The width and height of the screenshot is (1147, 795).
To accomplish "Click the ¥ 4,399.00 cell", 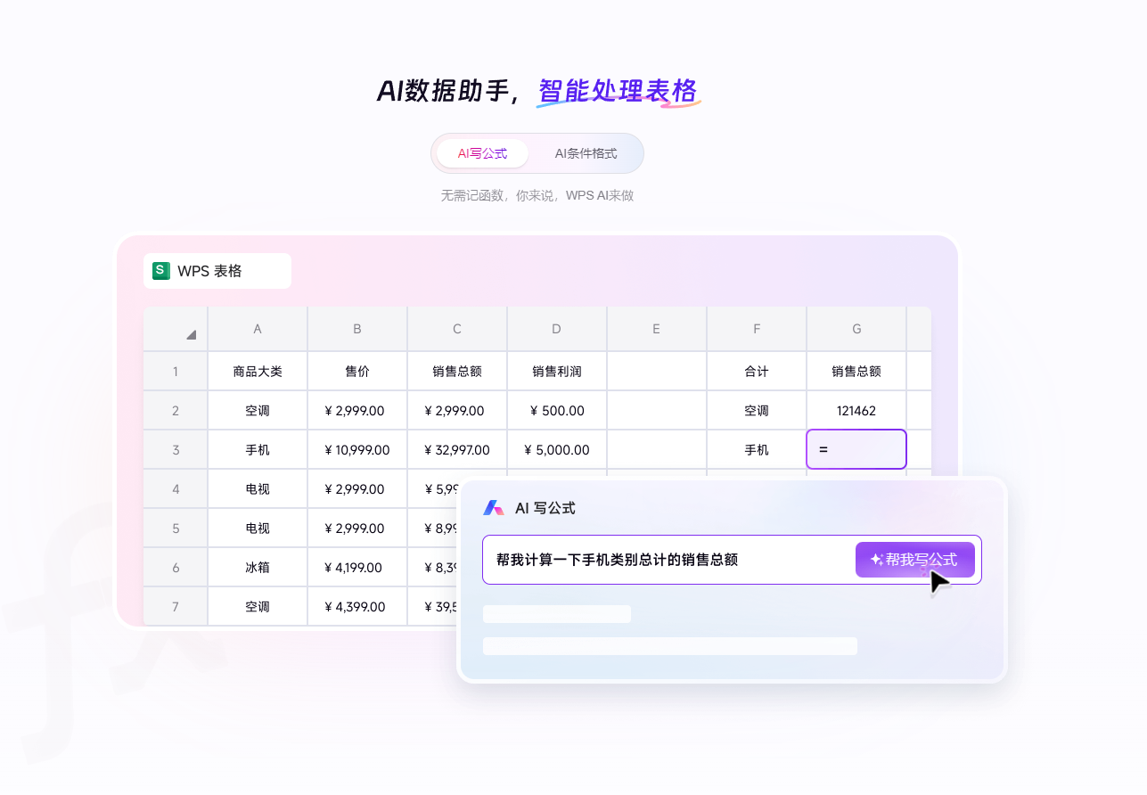I will (x=357, y=607).
